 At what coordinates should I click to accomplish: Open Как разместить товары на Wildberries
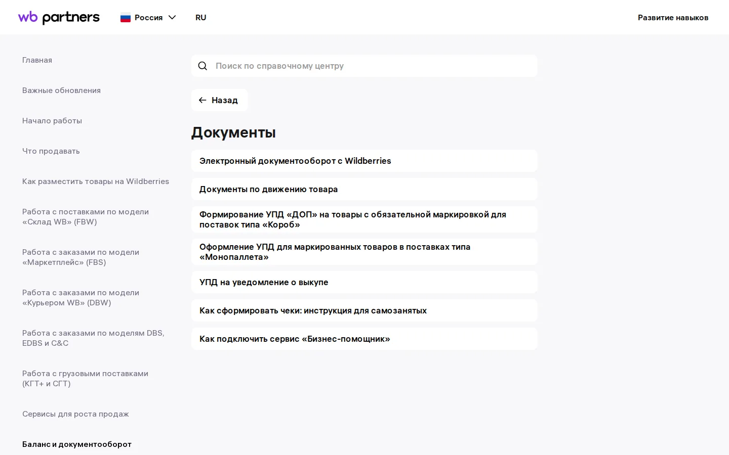pos(96,181)
